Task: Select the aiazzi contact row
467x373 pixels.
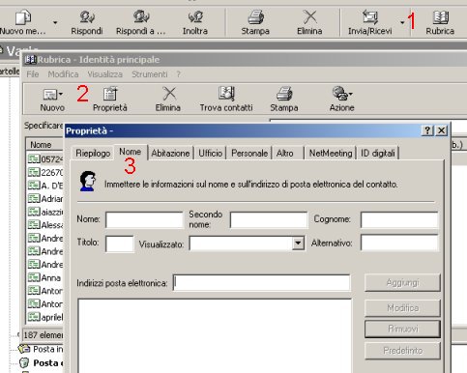Action: point(45,212)
